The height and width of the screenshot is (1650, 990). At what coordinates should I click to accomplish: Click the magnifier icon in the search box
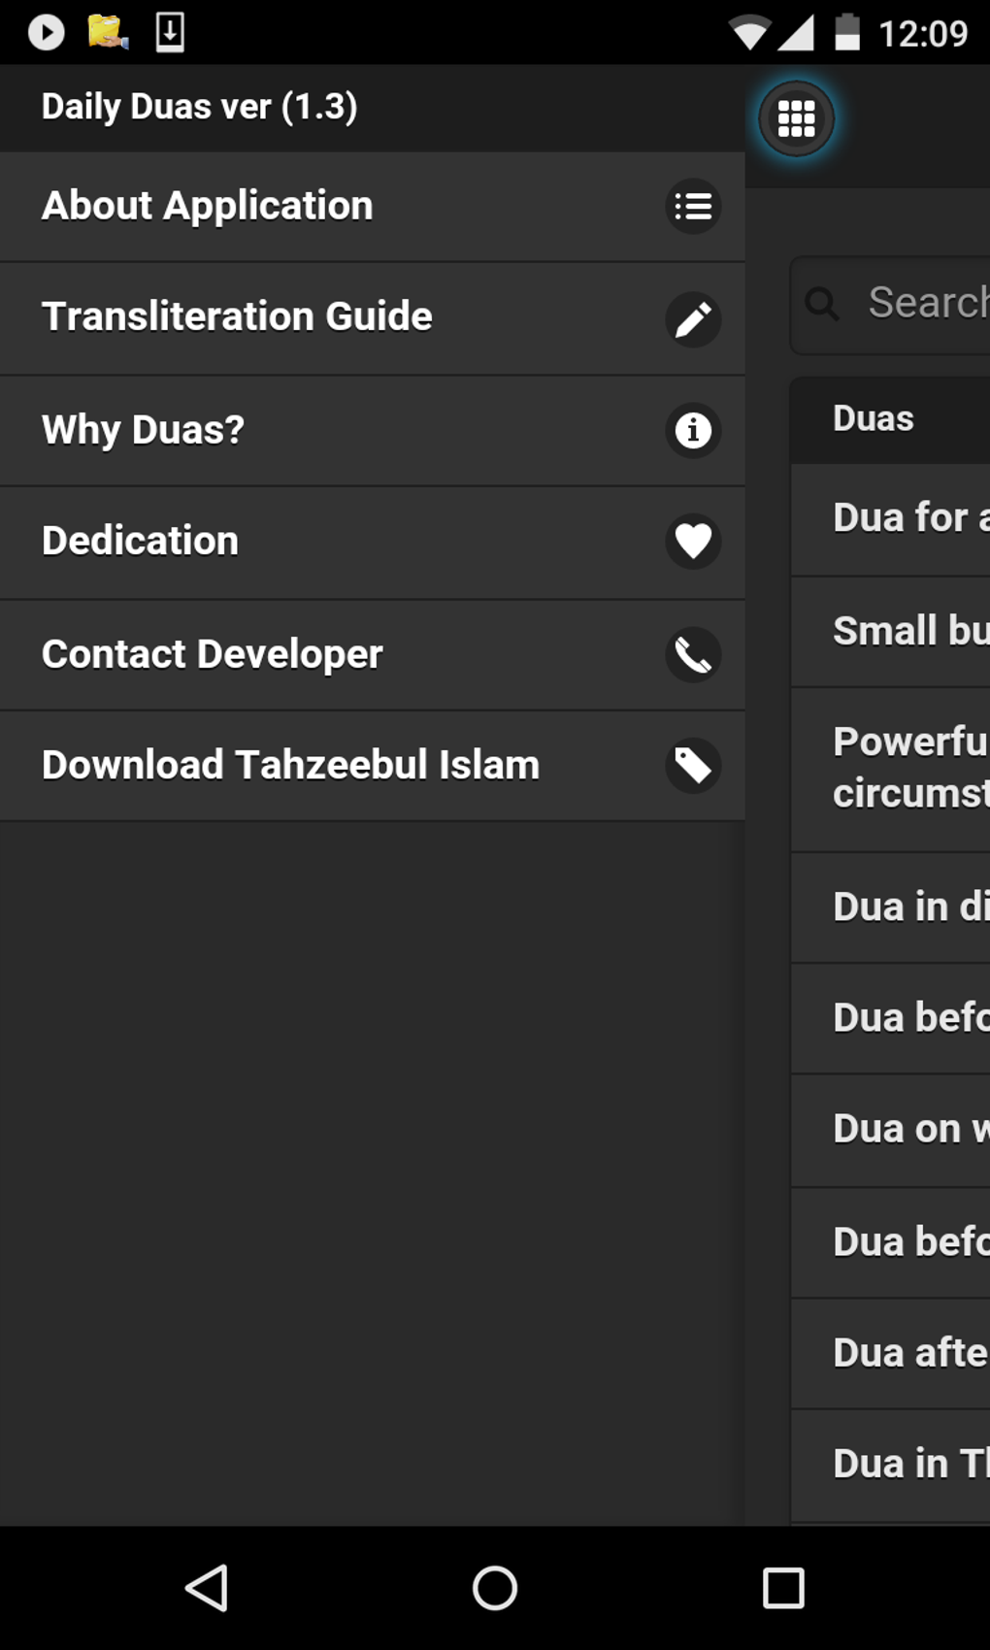[x=822, y=304]
